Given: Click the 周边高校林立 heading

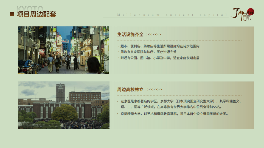Looking at the screenshot, I should (130, 90).
